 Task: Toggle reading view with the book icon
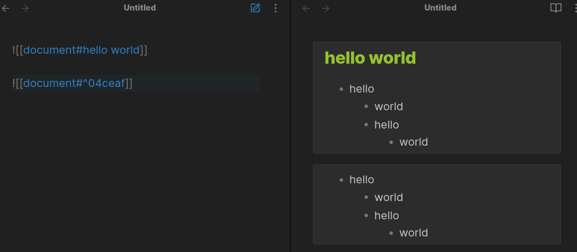point(555,8)
